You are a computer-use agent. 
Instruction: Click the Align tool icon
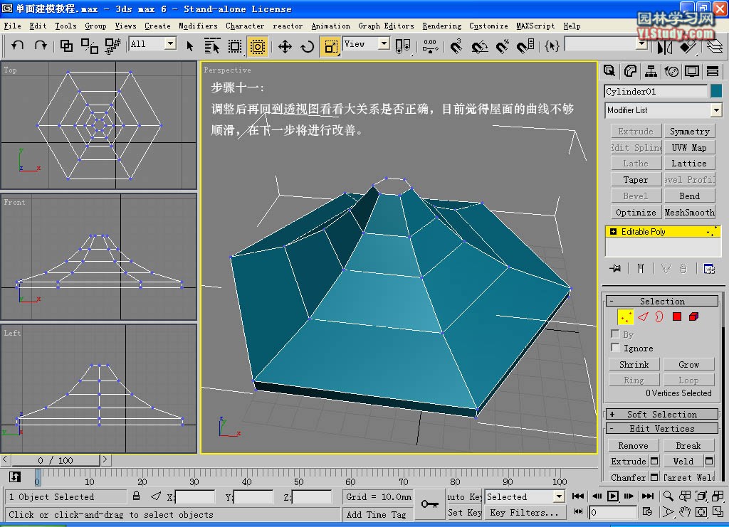click(688, 46)
